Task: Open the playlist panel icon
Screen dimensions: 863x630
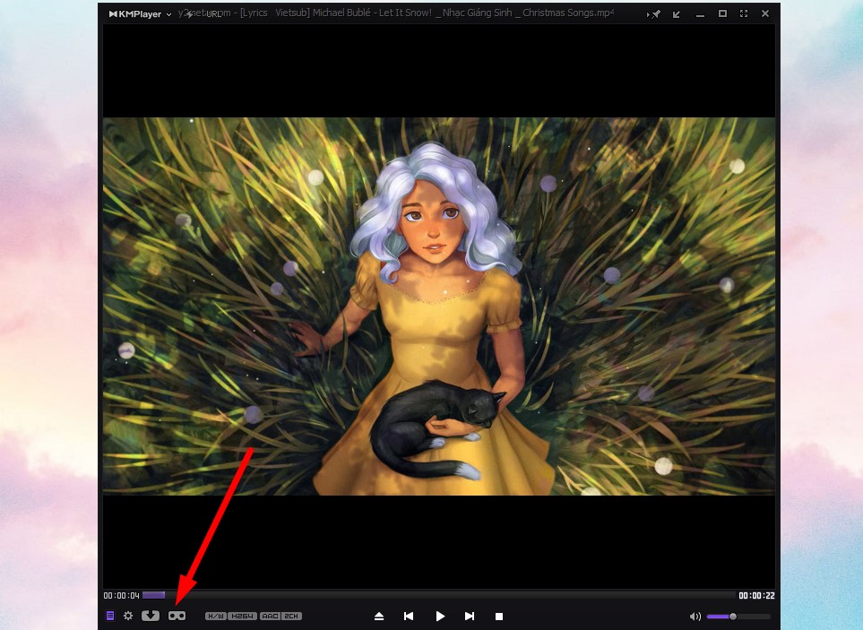Action: coord(110,616)
